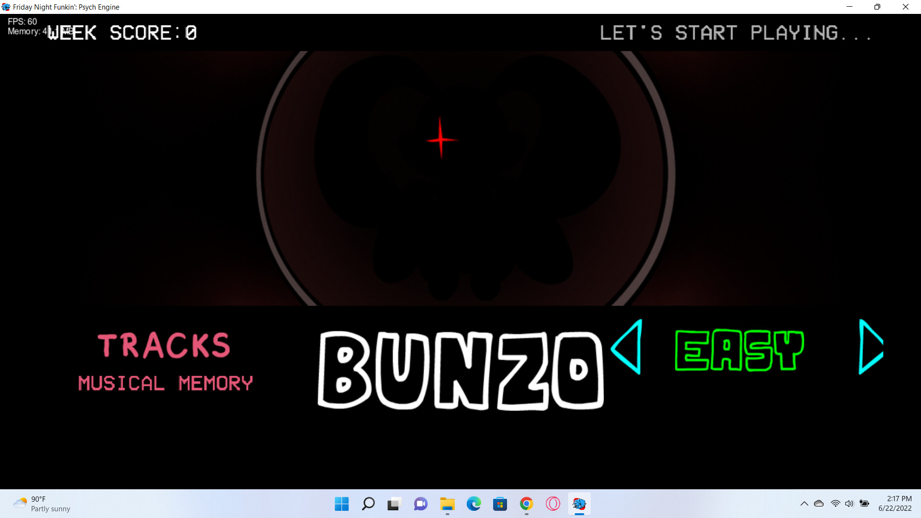Click the WEEK SCORE: 0 text
This screenshot has width=921, height=518.
coord(122,33)
